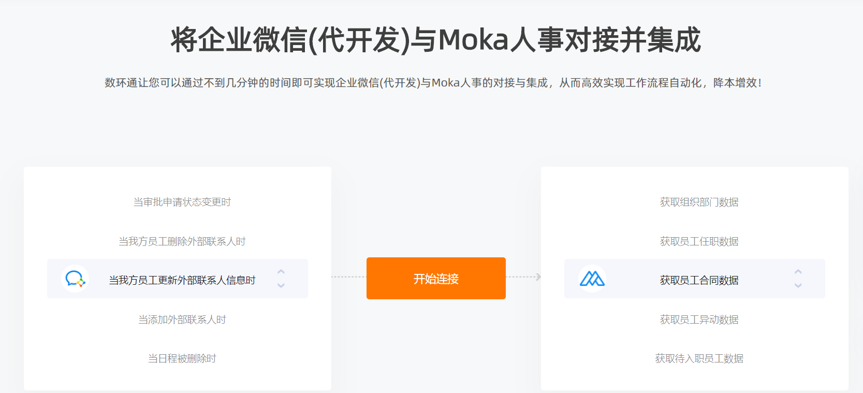Click the page heading 将企业微信(代开发)与Moka人事对接并集成
Screen dimensions: 863x393
(436, 40)
